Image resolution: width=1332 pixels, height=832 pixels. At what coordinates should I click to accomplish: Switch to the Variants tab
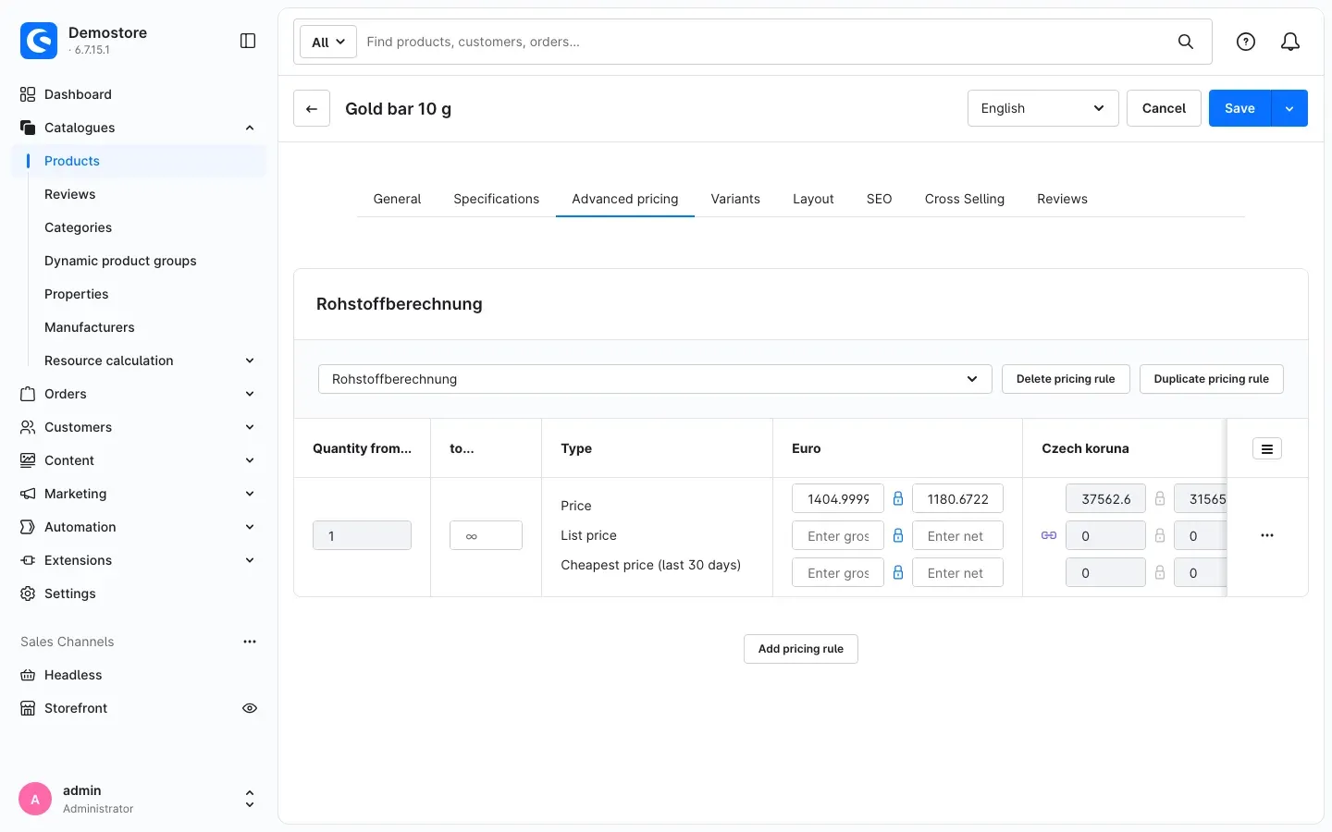tap(735, 199)
